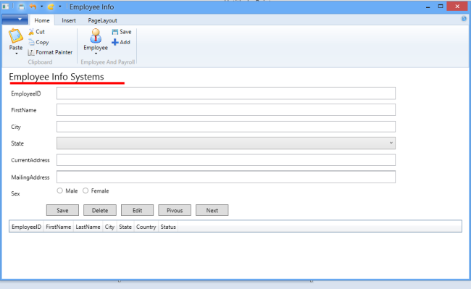Screen dimensions: 471x289
Task: Click the Format Painter icon
Action: coord(31,52)
